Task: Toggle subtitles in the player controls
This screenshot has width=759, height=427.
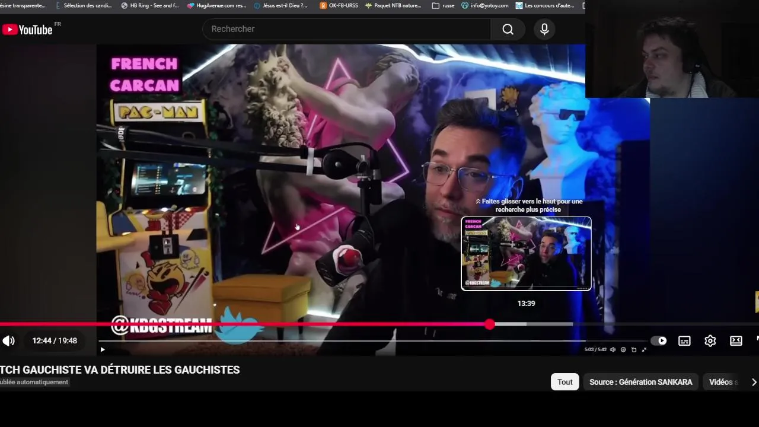Action: (684, 340)
